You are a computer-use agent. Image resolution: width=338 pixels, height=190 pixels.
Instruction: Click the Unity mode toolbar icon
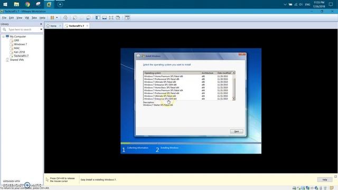coord(118,17)
